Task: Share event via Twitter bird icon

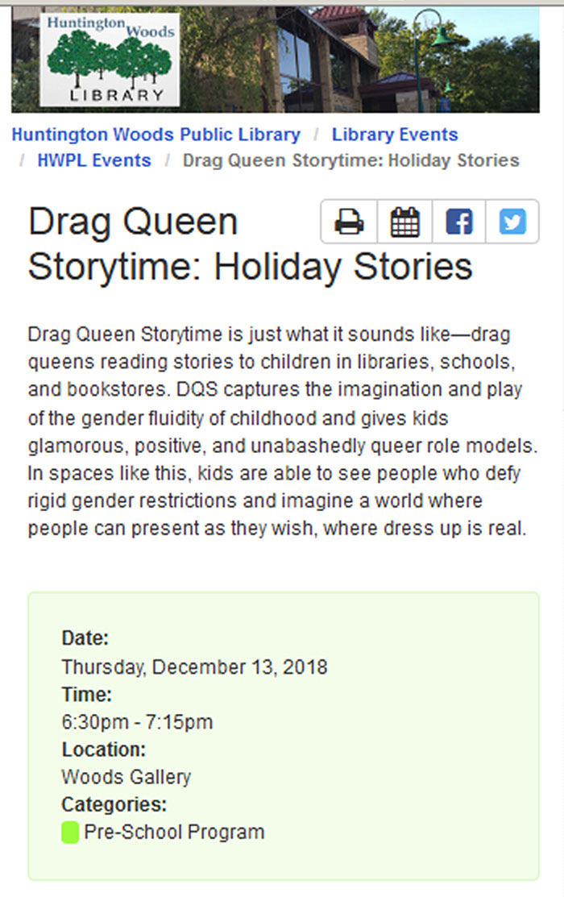Action: [512, 222]
